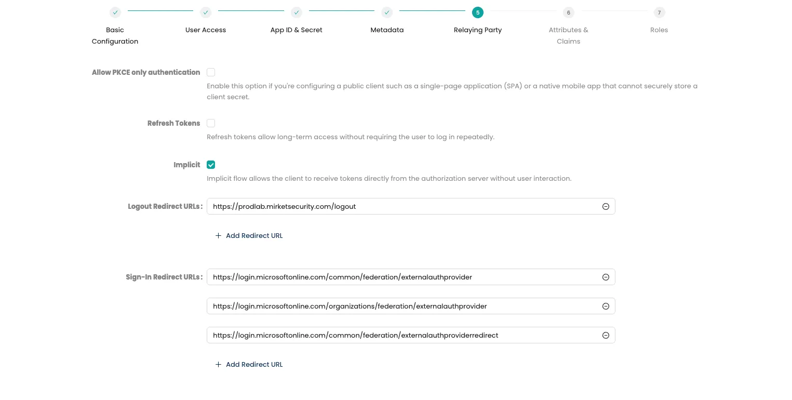This screenshot has height=400, width=792.
Task: Click the App ID & Secret step checkmark icon
Action: tap(297, 12)
